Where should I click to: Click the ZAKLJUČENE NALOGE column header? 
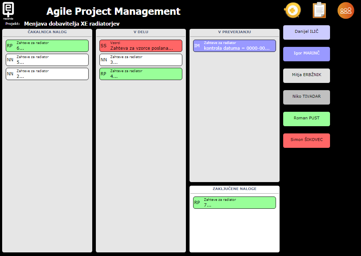click(234, 189)
